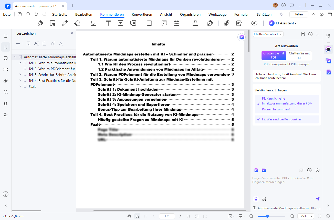Screen dimensions: 334x220
Task: Undo the last action
Action: pos(36,14)
